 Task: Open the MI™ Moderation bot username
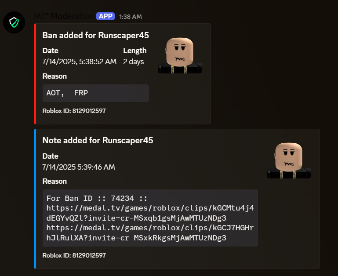[x=64, y=16]
